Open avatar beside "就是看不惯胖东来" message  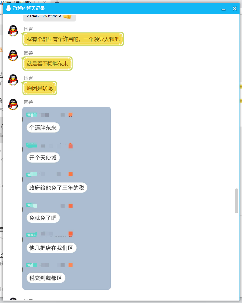tap(13, 55)
